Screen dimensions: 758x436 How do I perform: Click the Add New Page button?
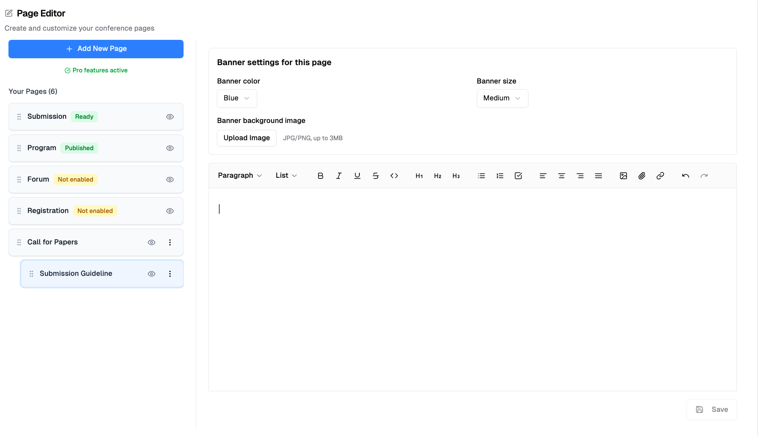[x=96, y=49]
